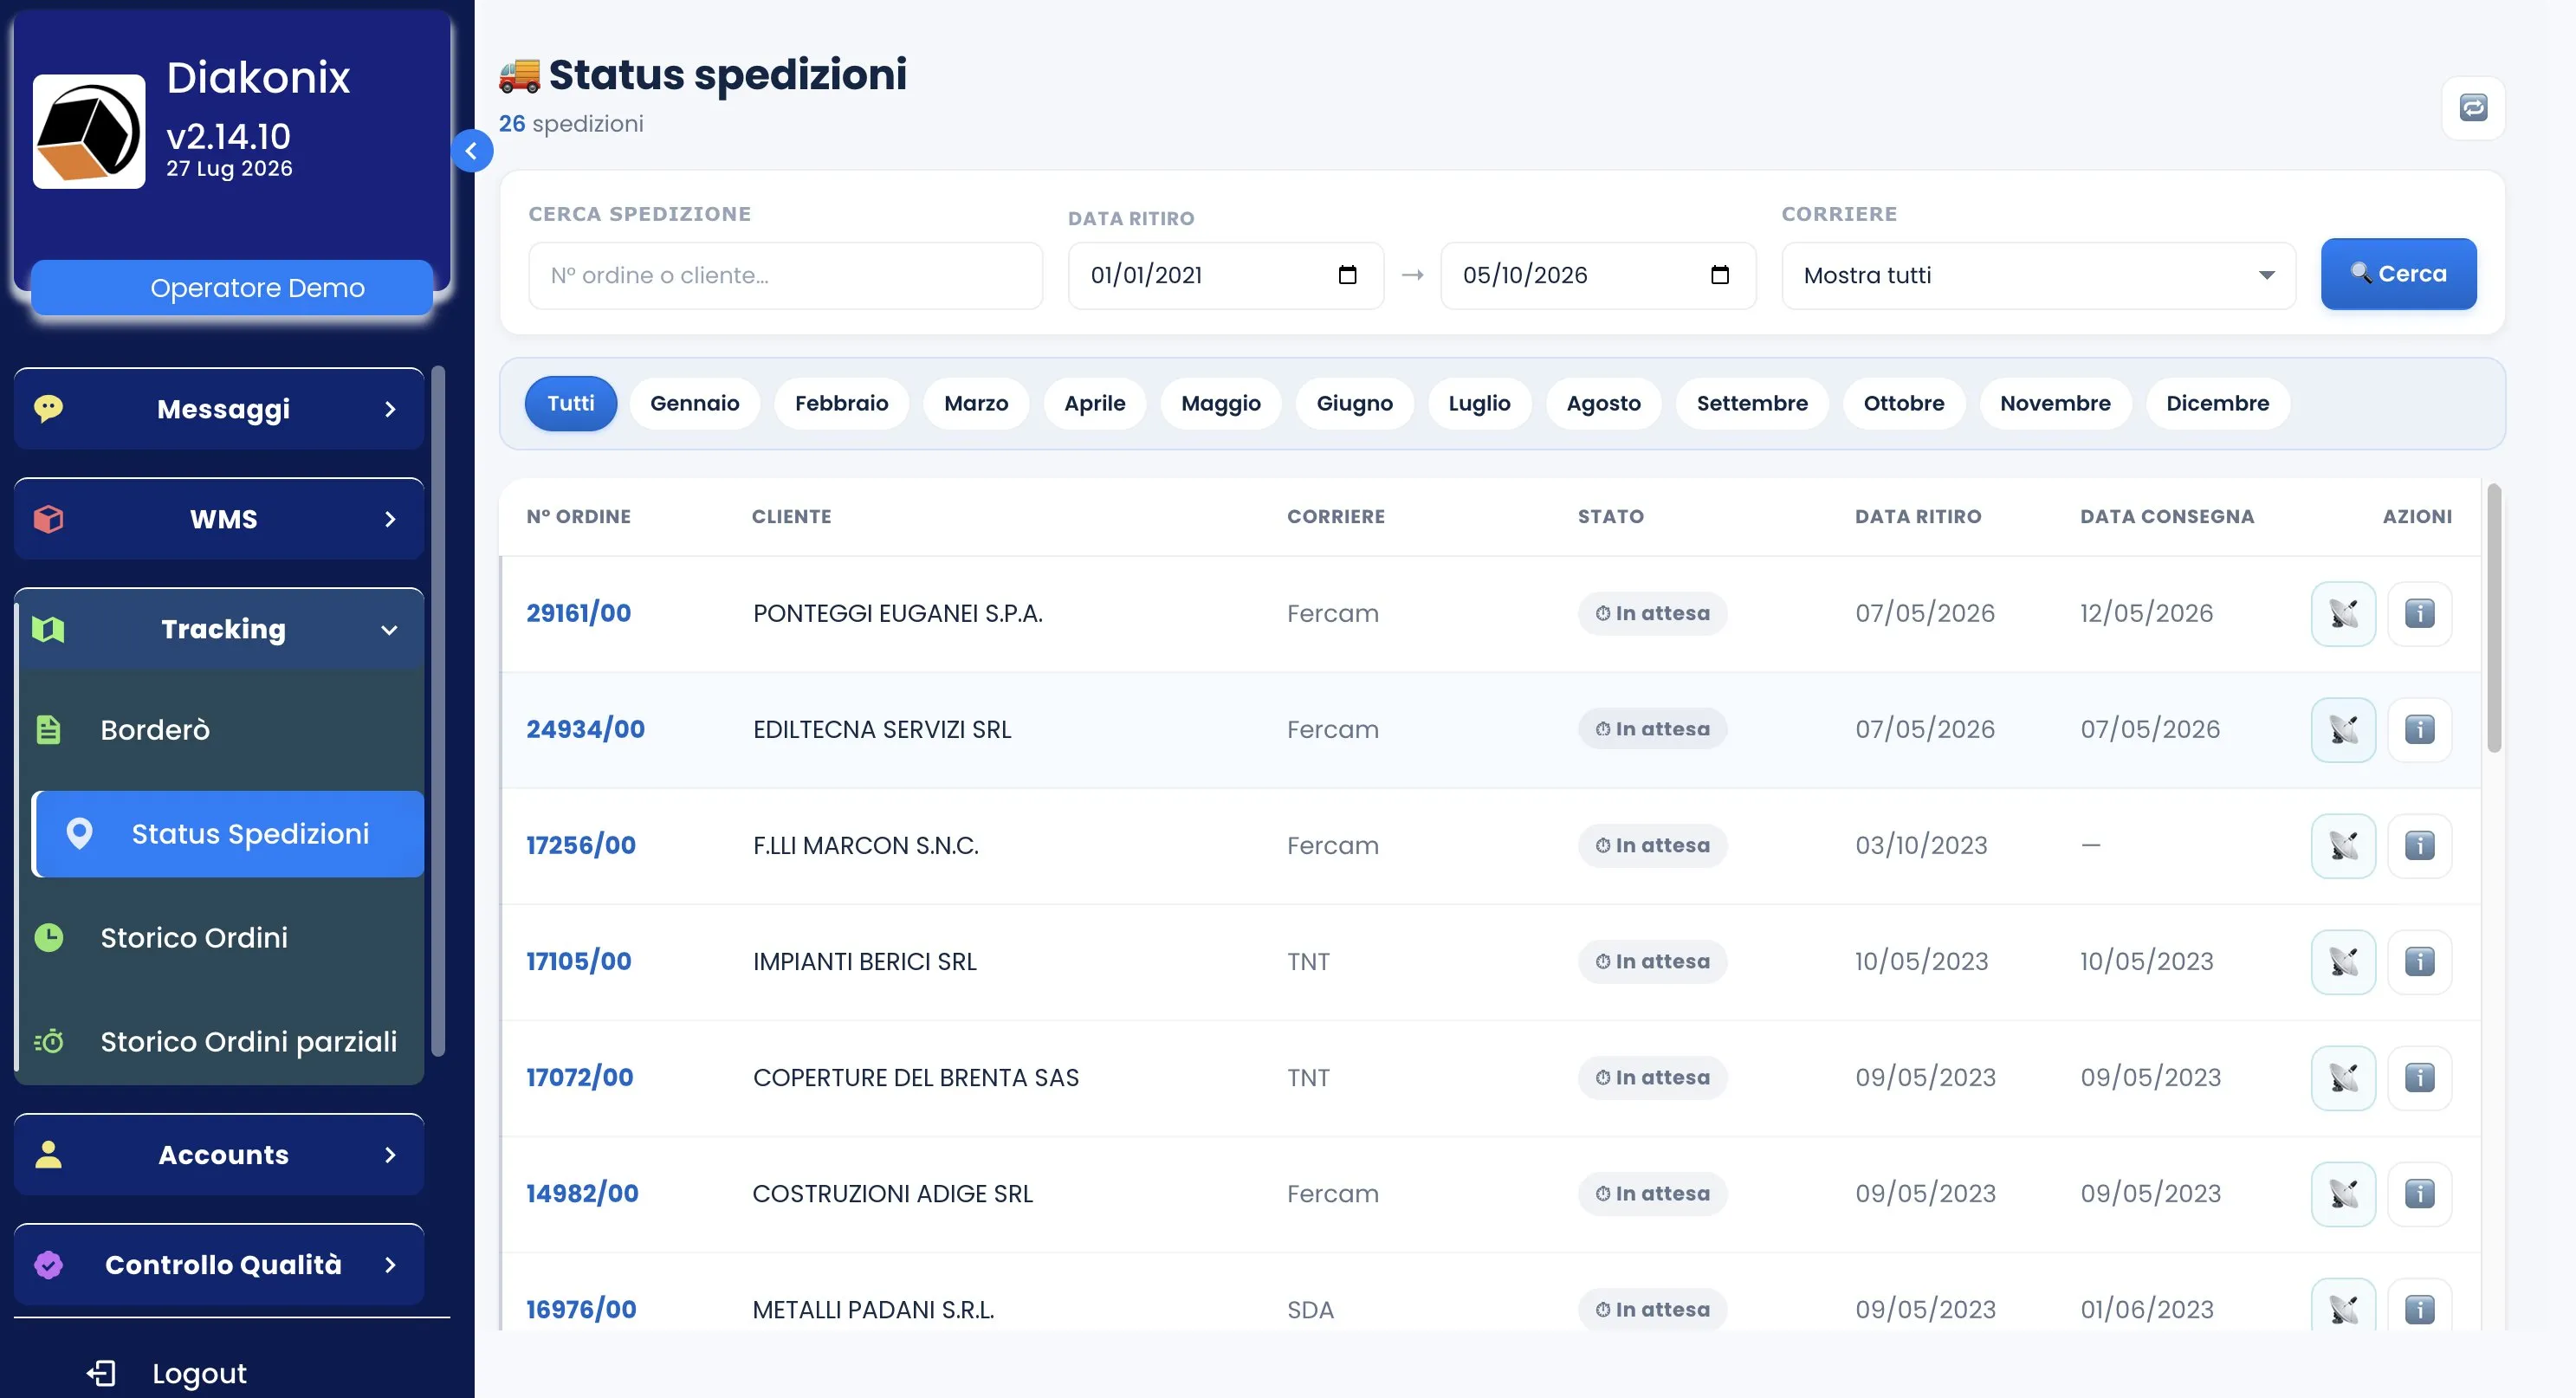Expand the Accounts menu section
Image resolution: width=2576 pixels, height=1398 pixels.
coord(219,1155)
